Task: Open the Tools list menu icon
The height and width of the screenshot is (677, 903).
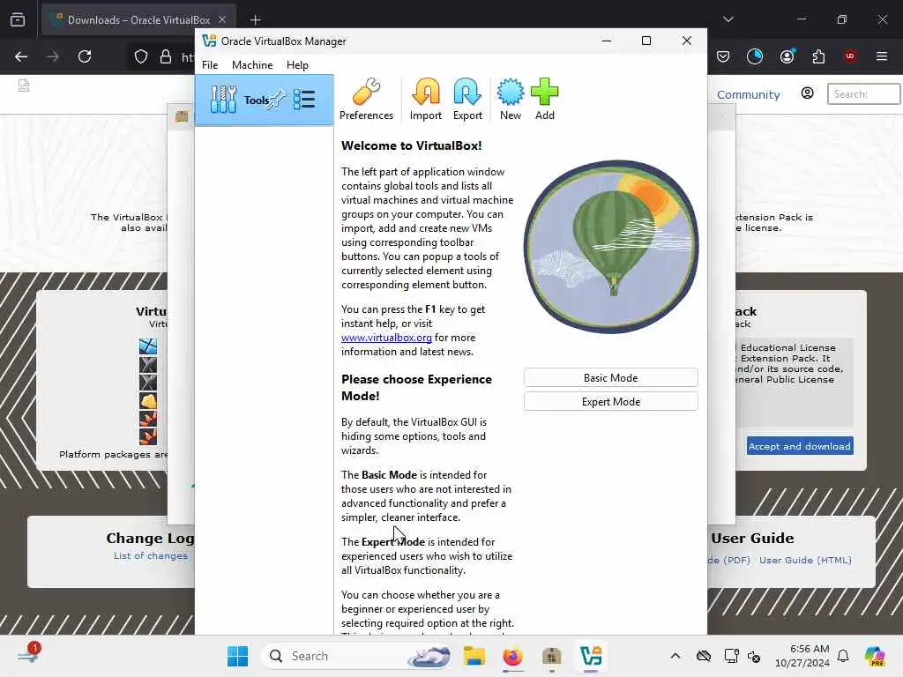Action: [304, 100]
